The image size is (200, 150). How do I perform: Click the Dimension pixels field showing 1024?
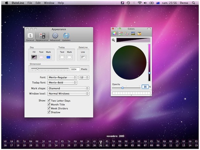75,69
